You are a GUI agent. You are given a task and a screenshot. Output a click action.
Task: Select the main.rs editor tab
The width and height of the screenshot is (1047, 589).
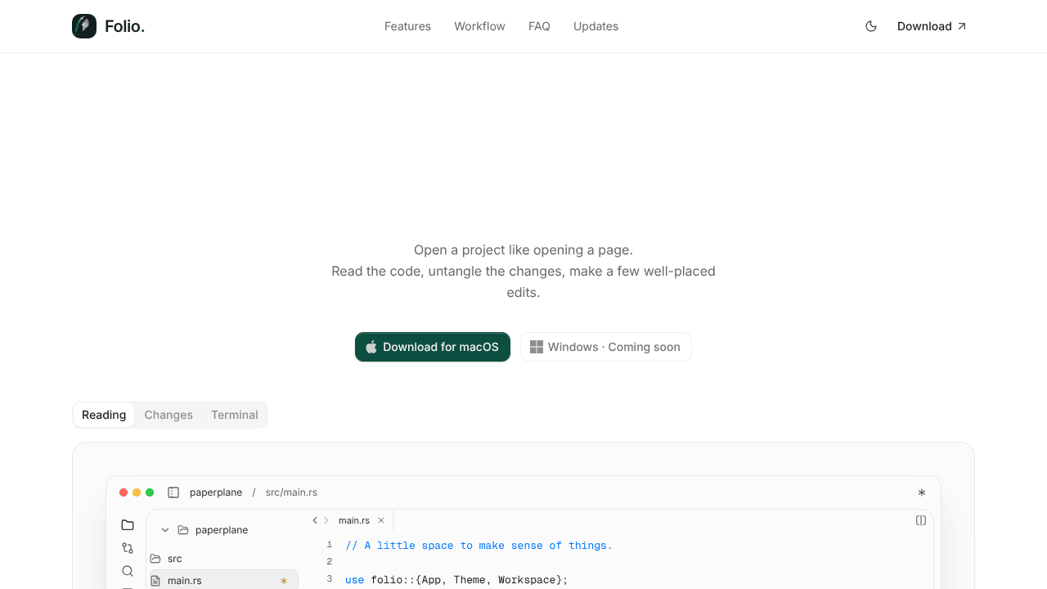click(x=354, y=520)
